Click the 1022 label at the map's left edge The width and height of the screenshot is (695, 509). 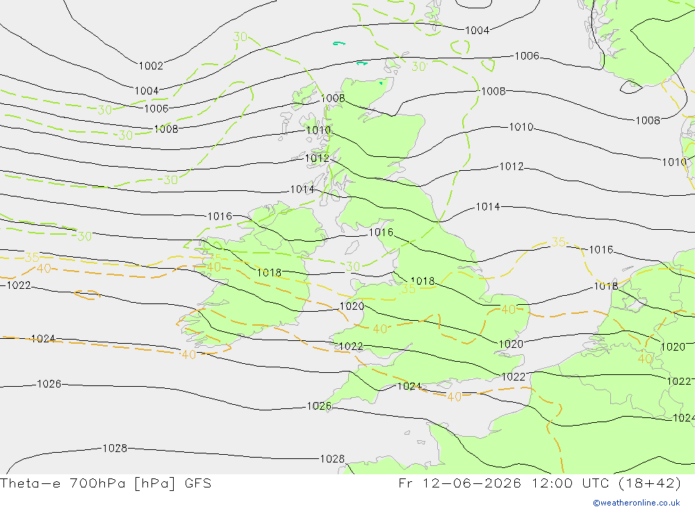click(x=18, y=285)
